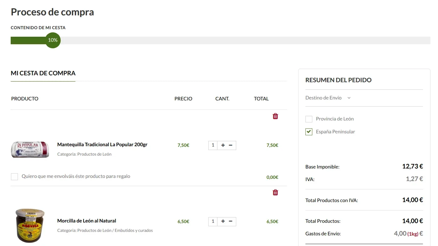Click the 10% progress indicator circle
438x246 pixels.
pyautogui.click(x=53, y=40)
